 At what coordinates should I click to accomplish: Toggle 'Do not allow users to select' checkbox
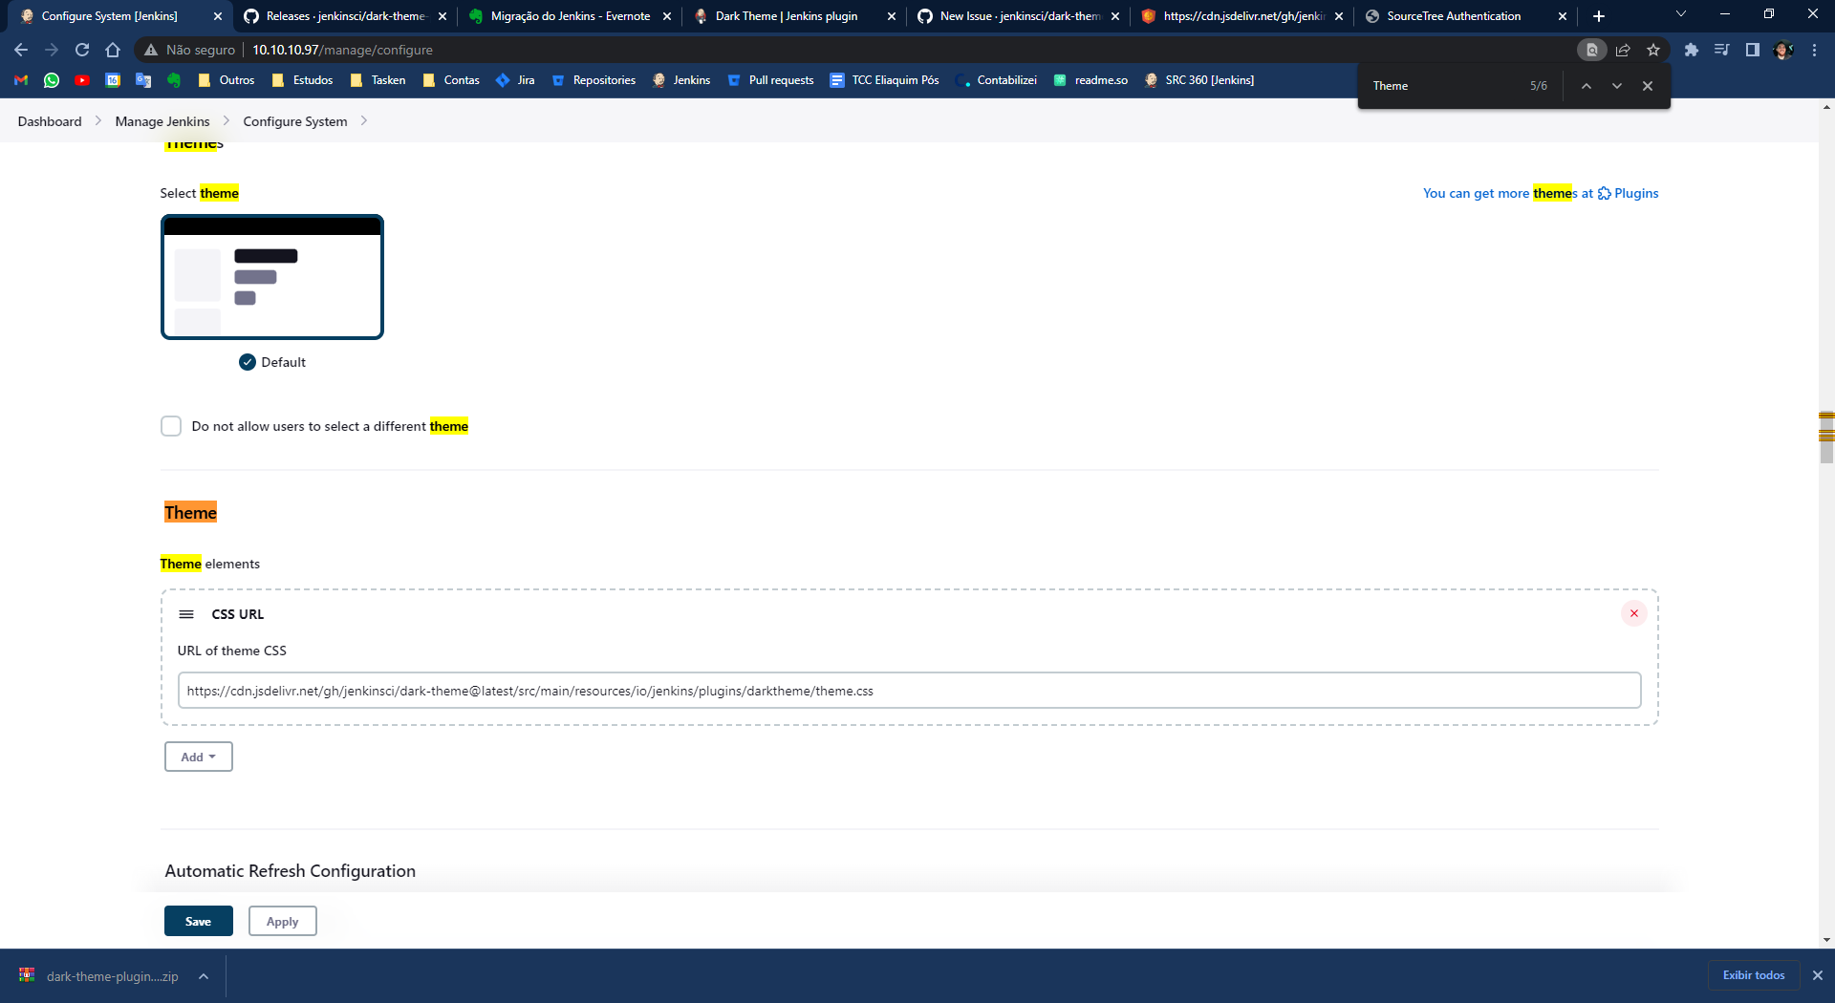[x=171, y=426]
